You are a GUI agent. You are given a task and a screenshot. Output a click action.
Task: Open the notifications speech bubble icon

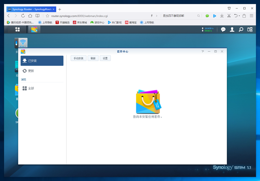coord(223,29)
